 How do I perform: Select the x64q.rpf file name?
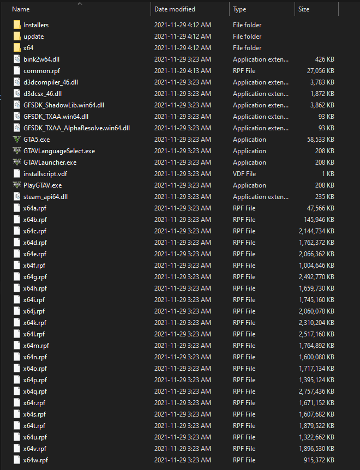35,391
